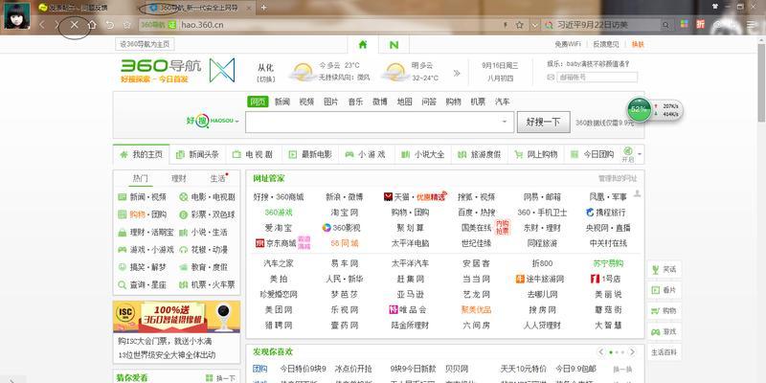Click 设360导航为主页 button
The width and height of the screenshot is (766, 383).
coord(146,44)
